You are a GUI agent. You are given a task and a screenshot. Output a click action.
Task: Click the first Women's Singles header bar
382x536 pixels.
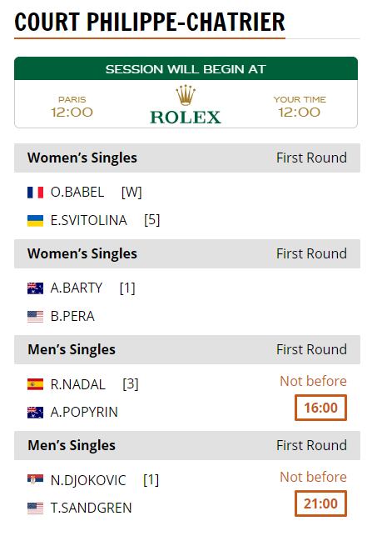pyautogui.click(x=187, y=158)
